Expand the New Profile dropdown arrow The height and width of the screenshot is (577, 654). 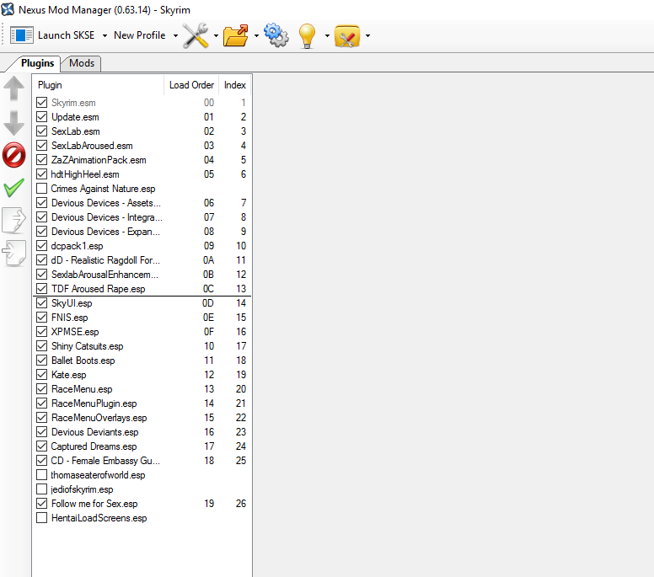tap(175, 36)
